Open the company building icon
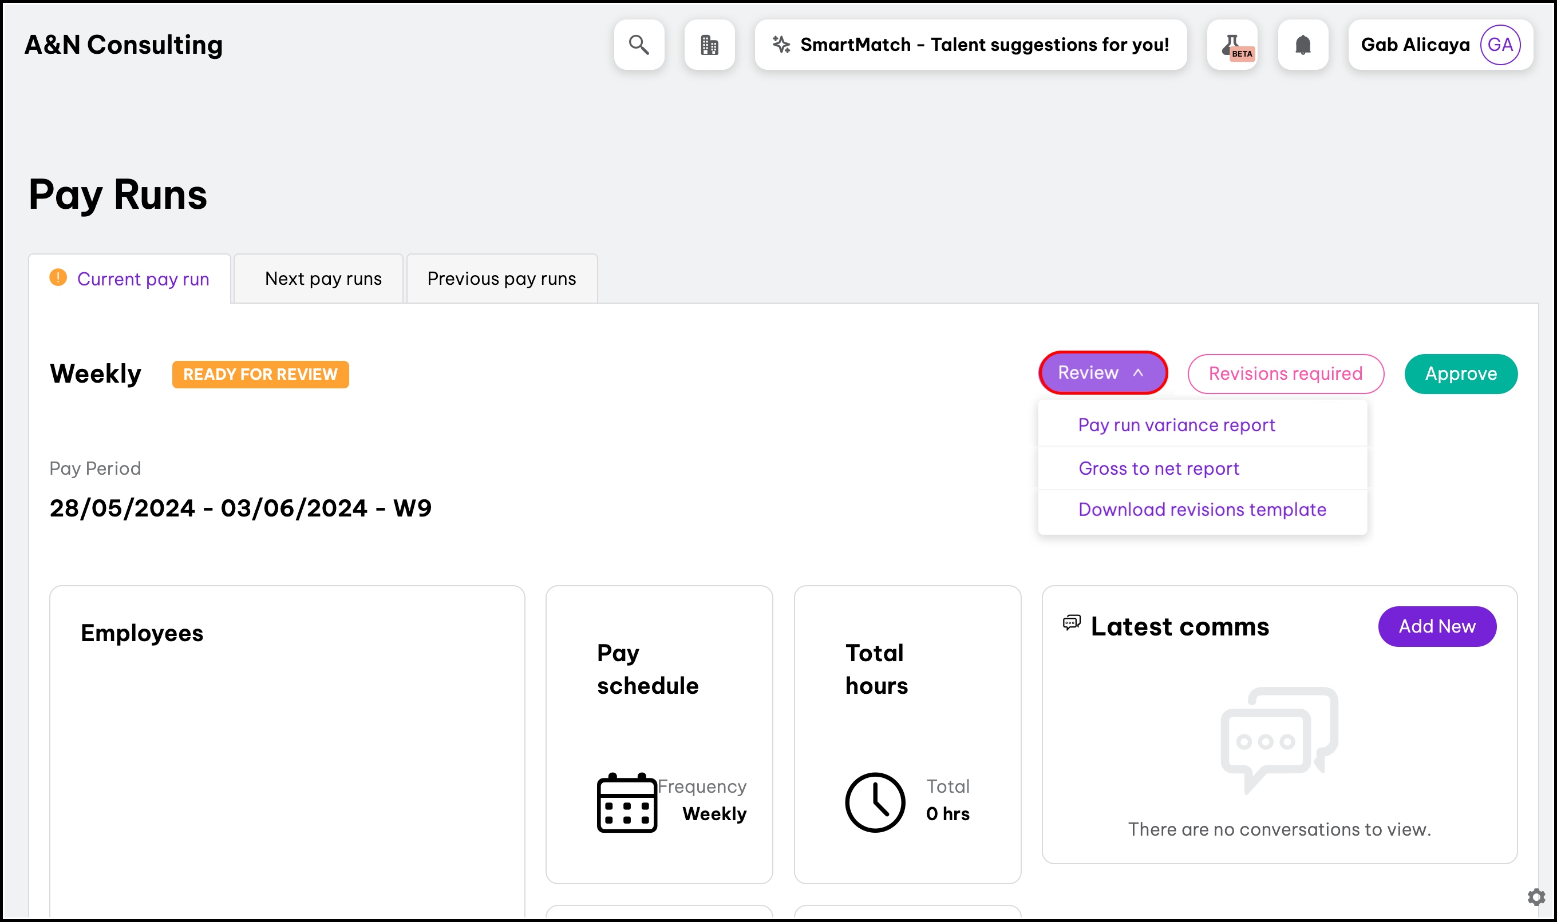This screenshot has width=1557, height=922. click(709, 45)
